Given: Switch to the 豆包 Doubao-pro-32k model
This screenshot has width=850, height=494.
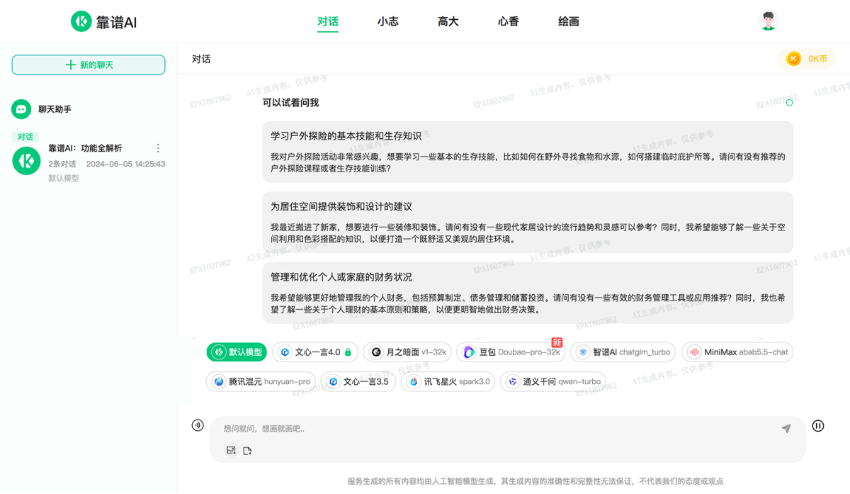Looking at the screenshot, I should 510,352.
